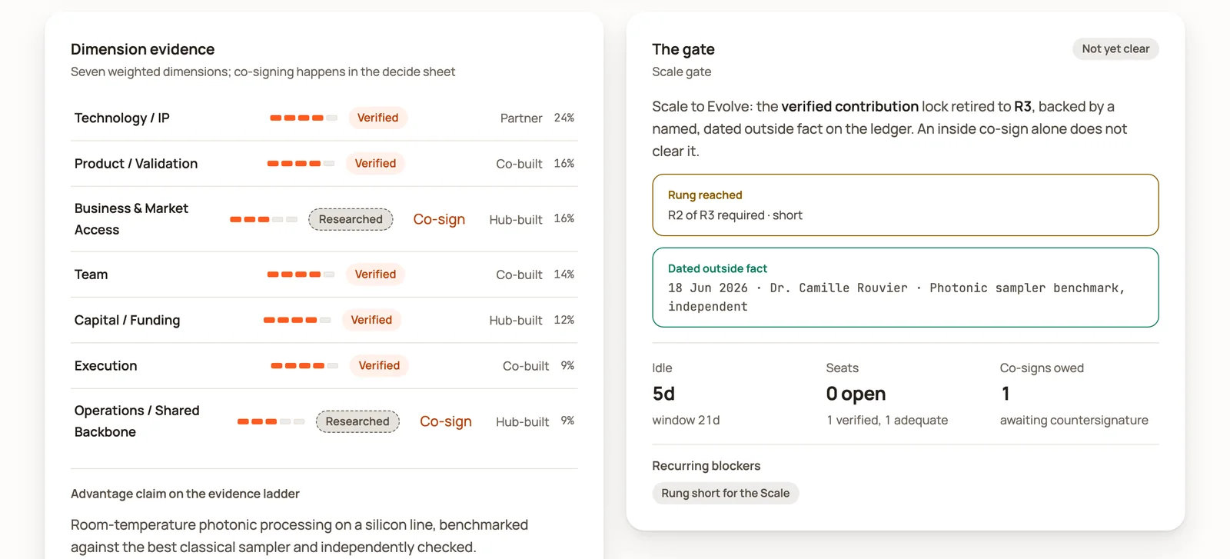The width and height of the screenshot is (1230, 559).
Task: Select the Product / Validation row label
Action: [x=136, y=164]
